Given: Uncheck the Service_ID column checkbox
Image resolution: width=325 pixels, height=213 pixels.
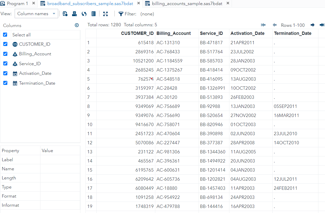Looking at the screenshot, I should 5,63.
